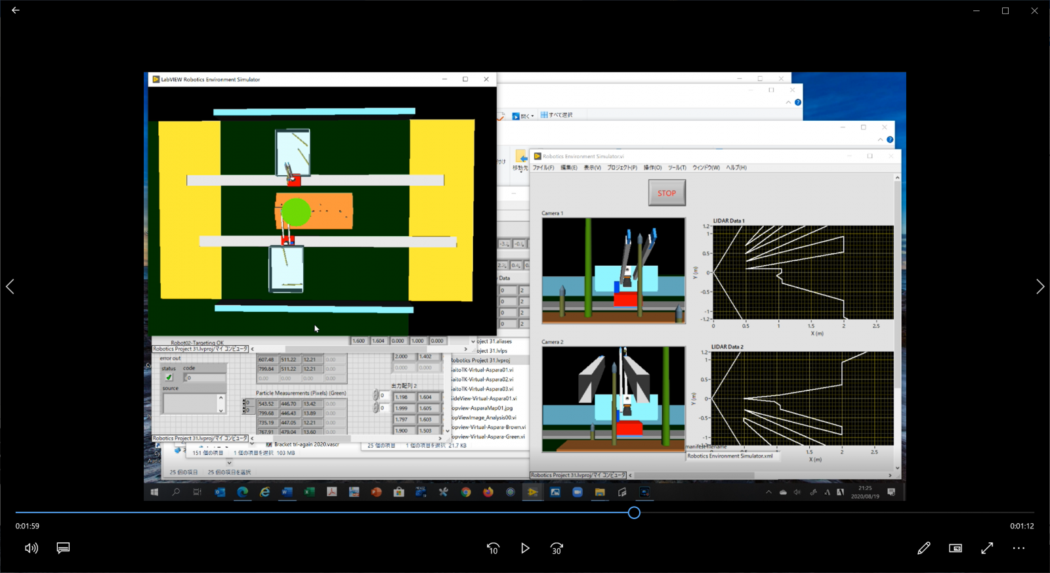
Task: Open the ファイル(F) menu
Action: 543,168
